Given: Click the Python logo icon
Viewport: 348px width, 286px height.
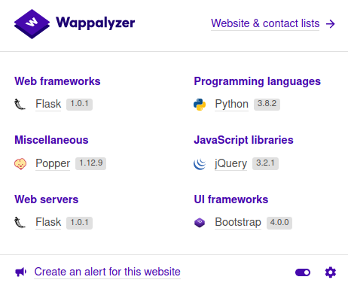Looking at the screenshot, I should pos(200,105).
